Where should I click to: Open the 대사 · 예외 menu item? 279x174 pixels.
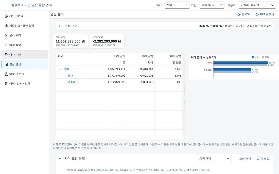25,55
